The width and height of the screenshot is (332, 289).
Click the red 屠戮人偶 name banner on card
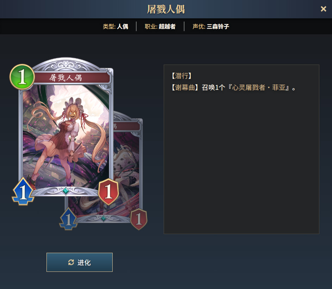tap(71, 78)
